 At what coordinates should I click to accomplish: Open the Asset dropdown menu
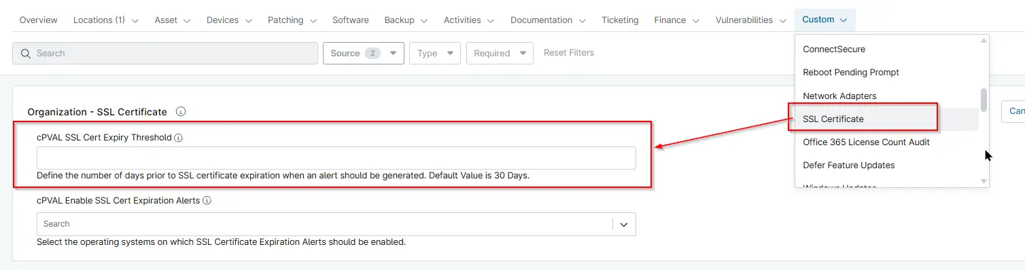point(173,20)
